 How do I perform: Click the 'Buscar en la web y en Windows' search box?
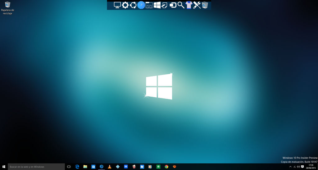tap(36, 167)
